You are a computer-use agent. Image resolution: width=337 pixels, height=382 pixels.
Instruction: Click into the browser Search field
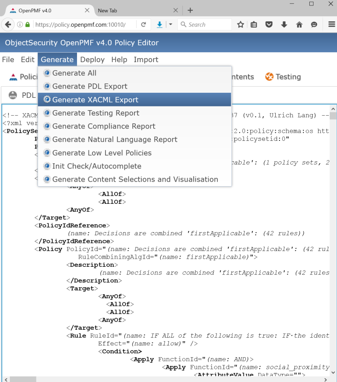coord(205,25)
